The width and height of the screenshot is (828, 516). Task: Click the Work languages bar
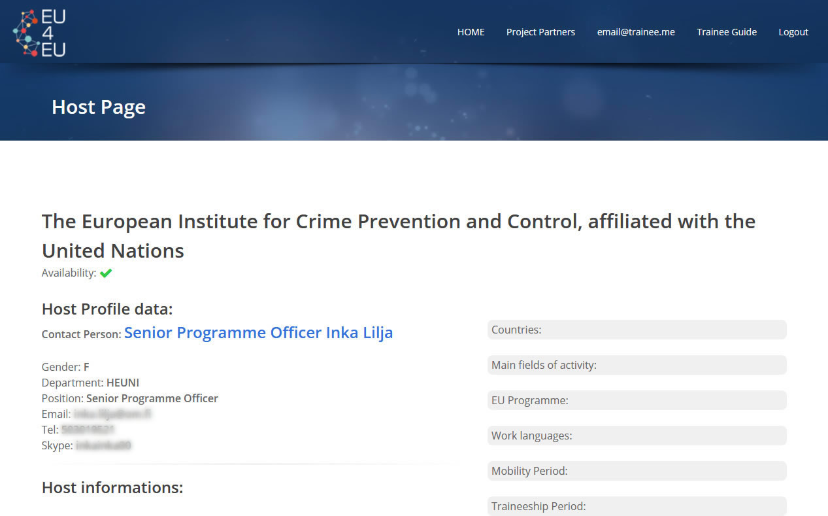pyautogui.click(x=637, y=436)
